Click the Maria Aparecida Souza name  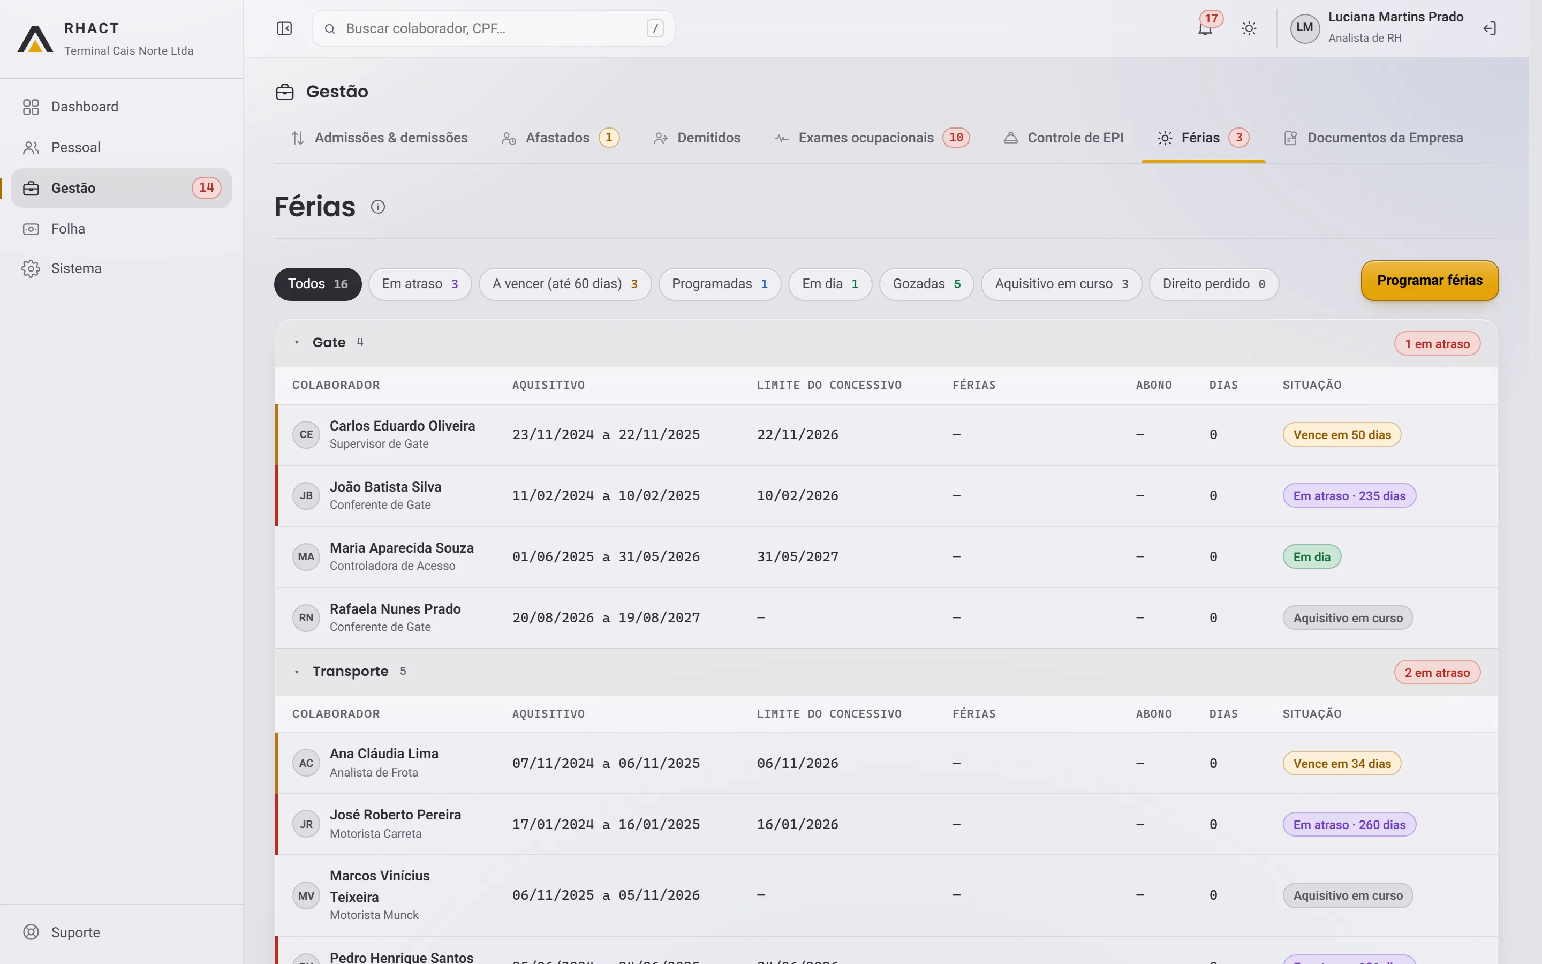[x=402, y=548]
